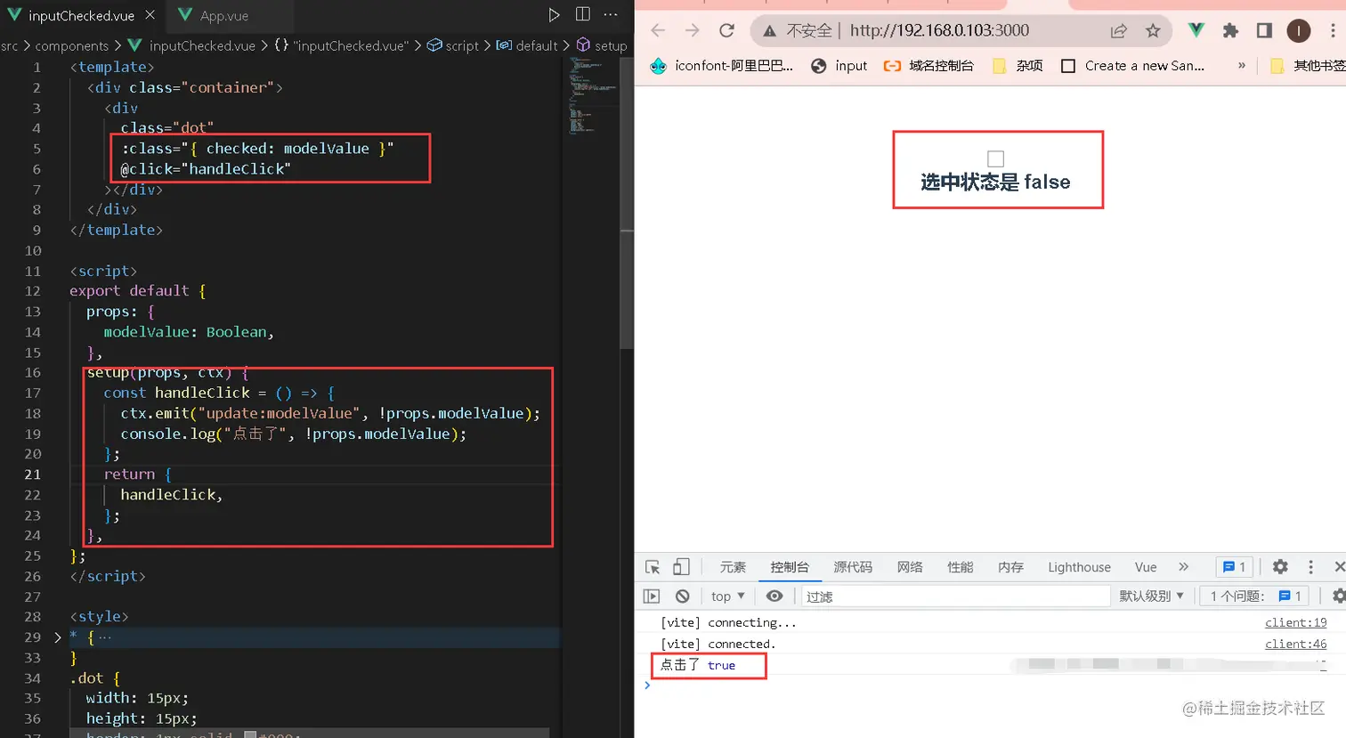Toggle device toolbar icon in DevTools
Image resolution: width=1346 pixels, height=738 pixels.
[681, 567]
